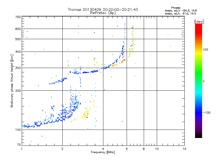The height and width of the screenshot is (162, 217).
Task: Click the colorbar tick label '-100'
Action: pyautogui.click(x=206, y=113)
